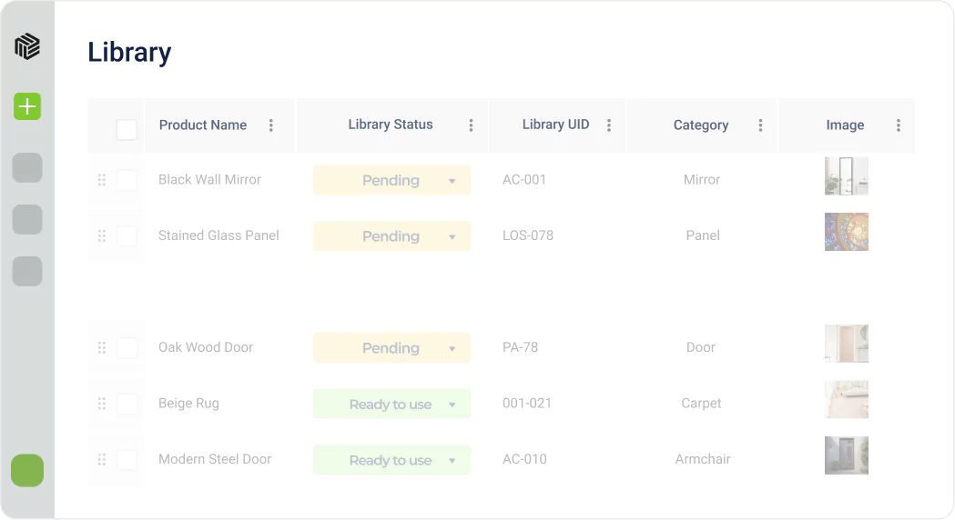
Task: Click the Category column header
Action: 700,125
